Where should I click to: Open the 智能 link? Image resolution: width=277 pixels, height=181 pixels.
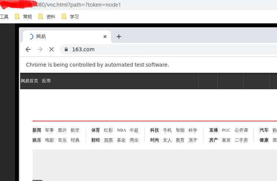(x=180, y=130)
